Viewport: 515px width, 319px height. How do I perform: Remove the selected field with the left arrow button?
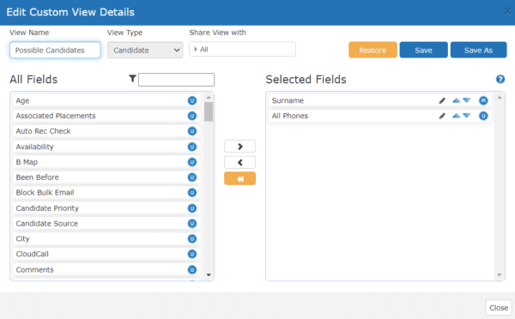point(239,162)
